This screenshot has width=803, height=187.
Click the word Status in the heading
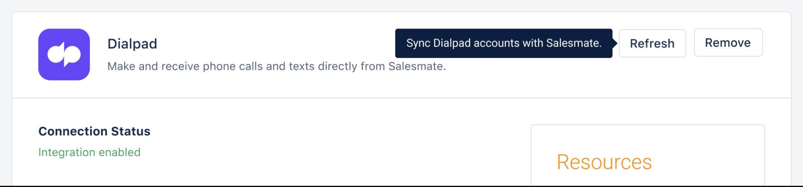(x=131, y=131)
